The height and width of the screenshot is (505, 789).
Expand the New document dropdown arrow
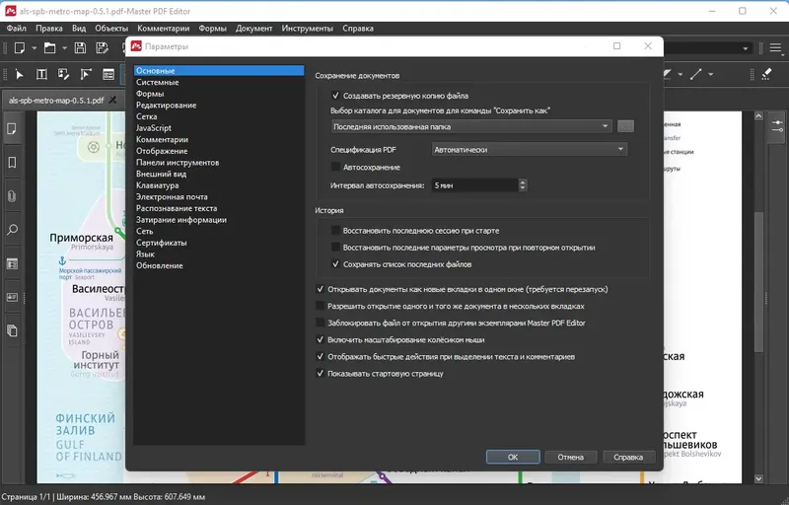tap(35, 48)
